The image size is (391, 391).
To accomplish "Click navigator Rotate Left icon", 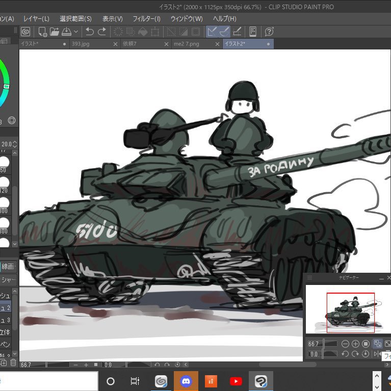I will [345, 354].
